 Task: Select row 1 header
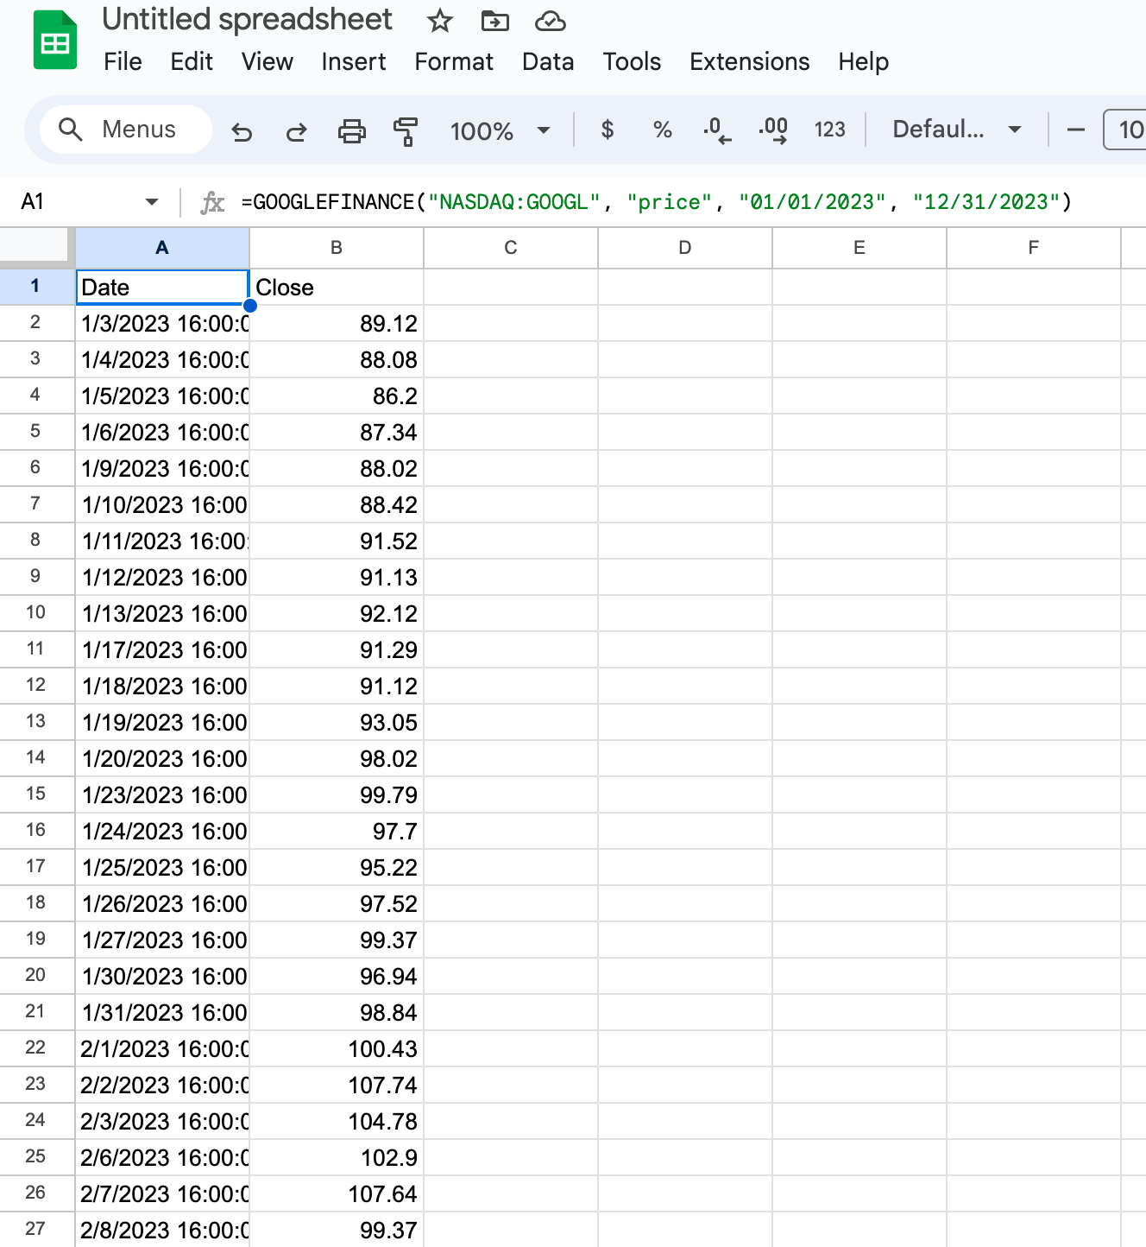[x=36, y=287]
